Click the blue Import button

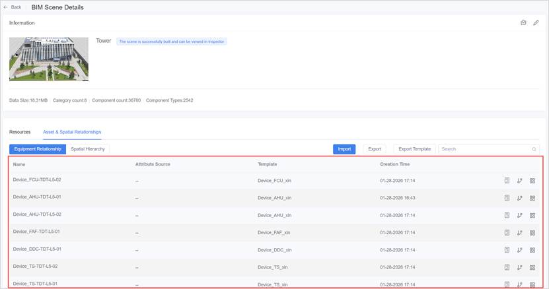(x=344, y=149)
